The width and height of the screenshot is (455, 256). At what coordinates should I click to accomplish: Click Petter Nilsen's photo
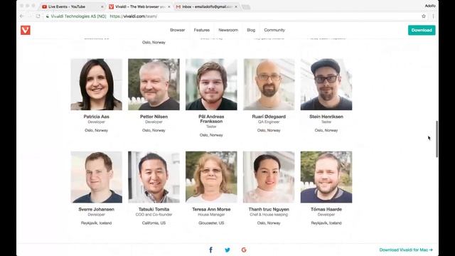click(154, 85)
